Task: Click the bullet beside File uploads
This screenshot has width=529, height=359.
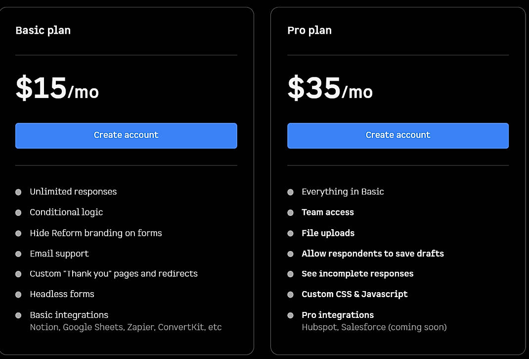Action: click(x=290, y=233)
